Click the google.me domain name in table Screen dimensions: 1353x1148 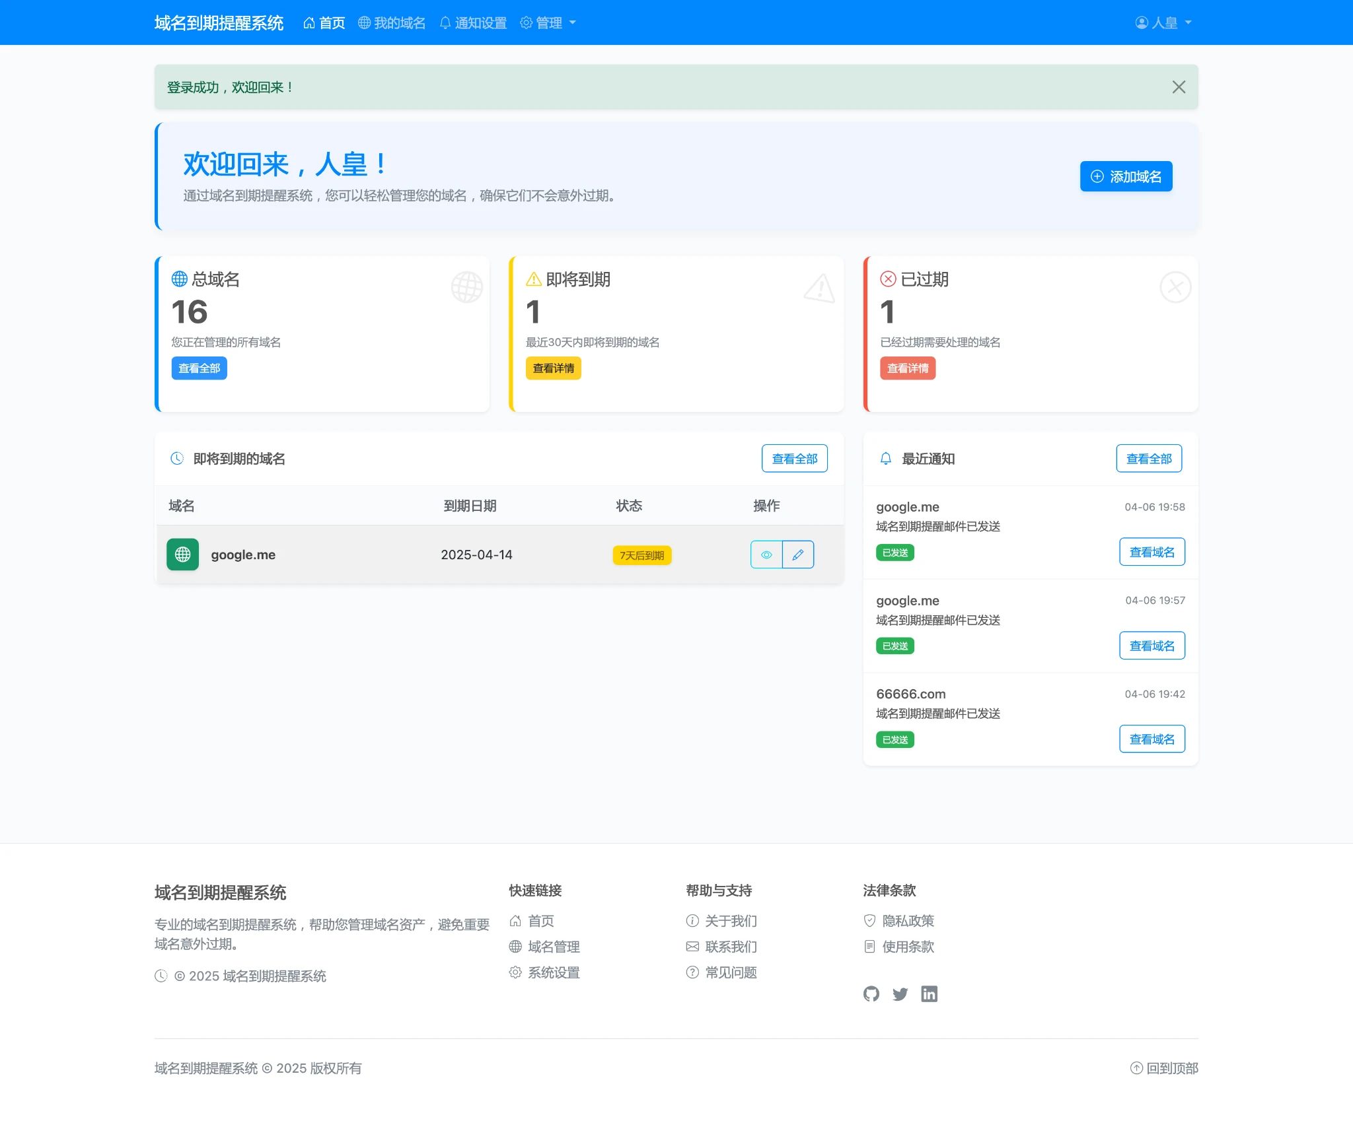tap(243, 555)
